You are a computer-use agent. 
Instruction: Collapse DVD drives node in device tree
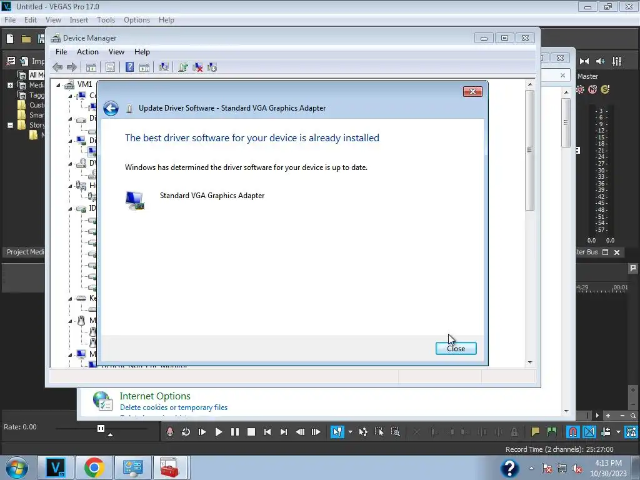click(70, 164)
